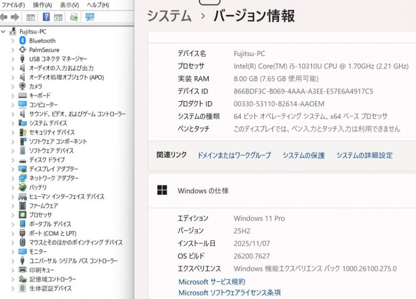Click the update driver toolbar icon

click(x=74, y=17)
